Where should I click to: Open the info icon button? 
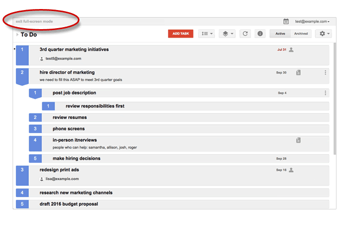click(x=260, y=34)
